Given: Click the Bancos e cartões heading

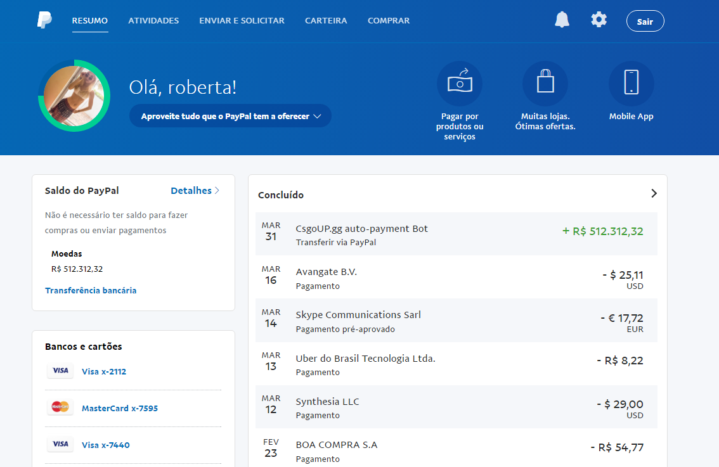Looking at the screenshot, I should [84, 347].
